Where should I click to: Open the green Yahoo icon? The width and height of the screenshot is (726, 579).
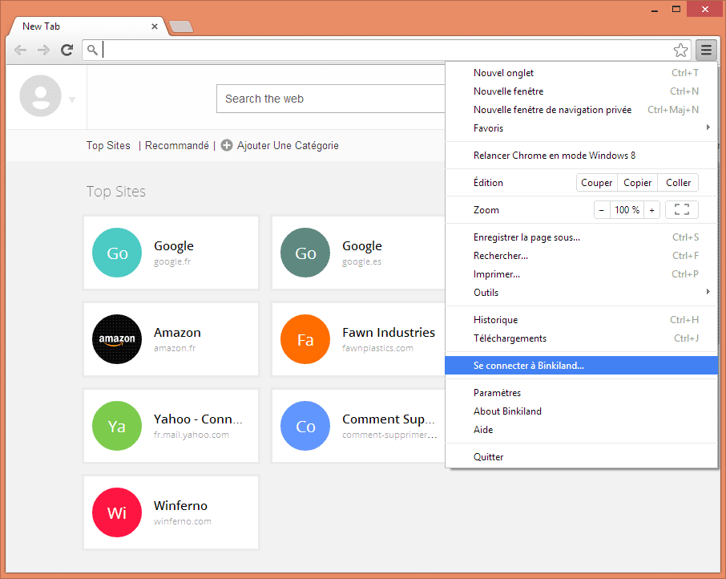tap(117, 426)
